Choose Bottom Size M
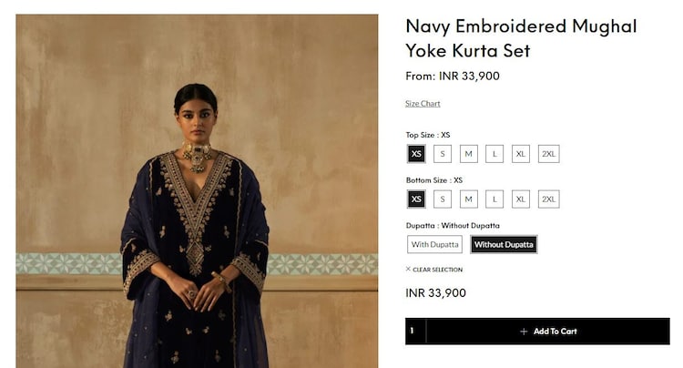The width and height of the screenshot is (683, 368). pos(469,199)
